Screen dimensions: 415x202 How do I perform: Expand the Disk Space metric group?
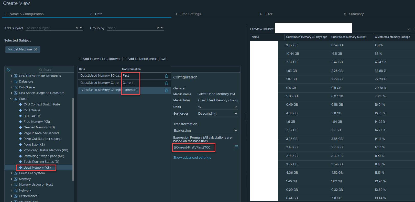pos(11,87)
